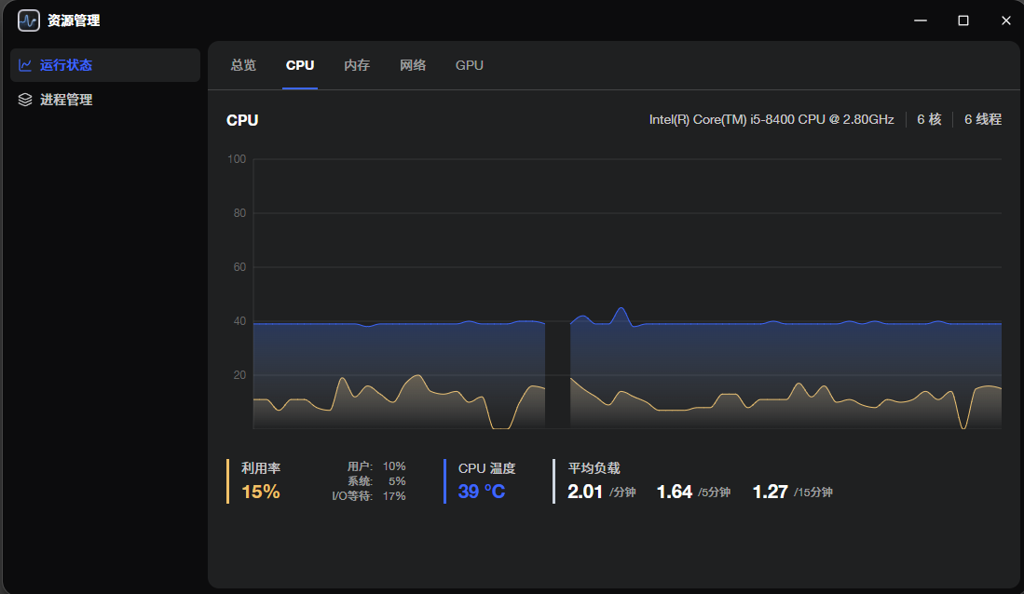
Task: Select the 进程管理 layers icon in sidebar
Action: [x=25, y=100]
